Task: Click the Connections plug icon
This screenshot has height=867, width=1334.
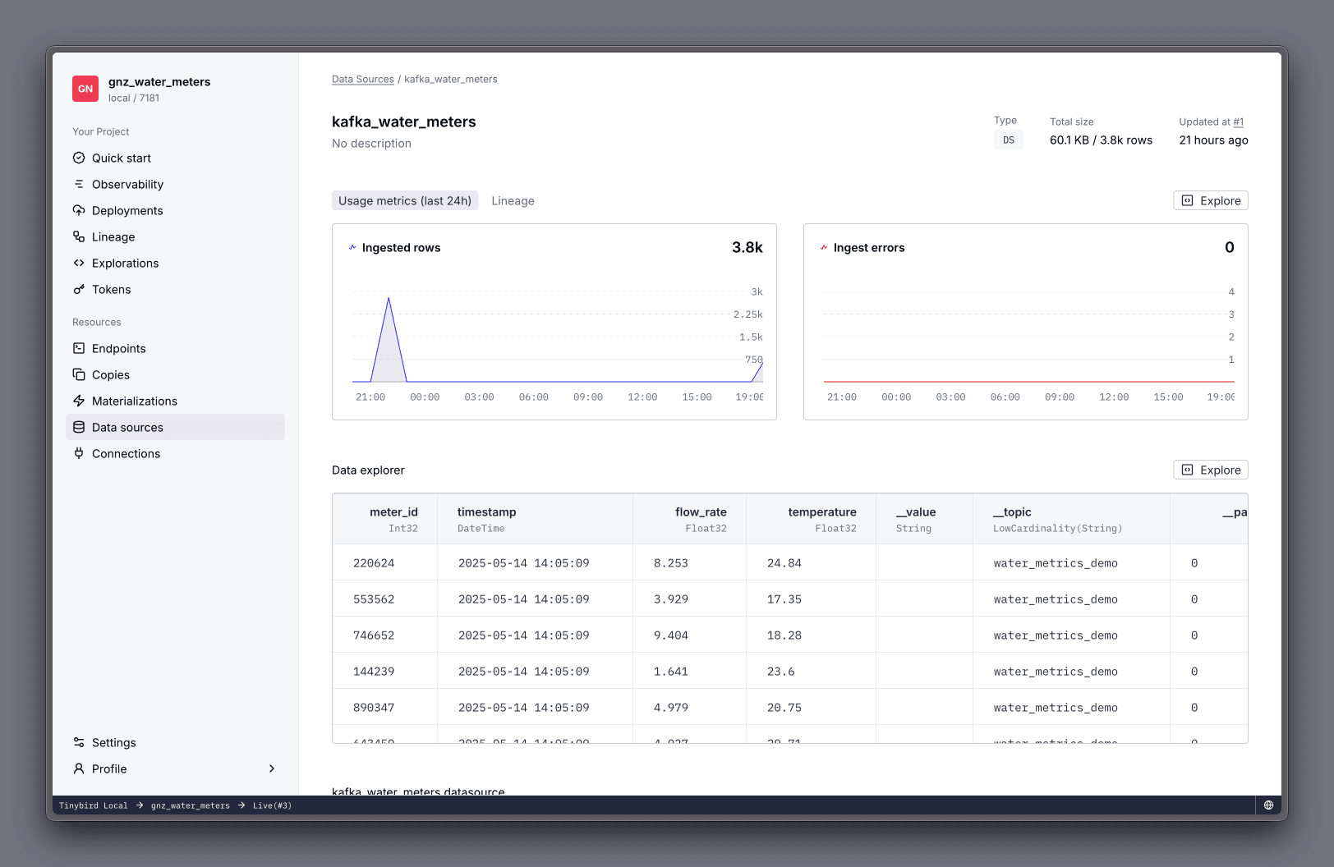Action: tap(79, 453)
